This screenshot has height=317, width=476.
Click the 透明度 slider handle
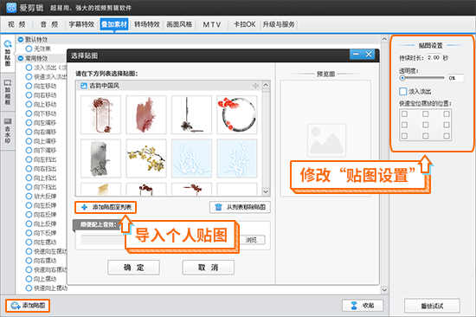pyautogui.click(x=402, y=78)
